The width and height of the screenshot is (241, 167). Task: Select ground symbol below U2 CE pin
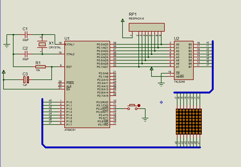coord(161,84)
